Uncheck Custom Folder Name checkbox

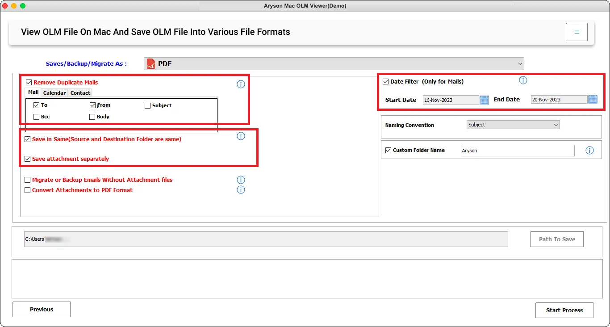(x=388, y=151)
